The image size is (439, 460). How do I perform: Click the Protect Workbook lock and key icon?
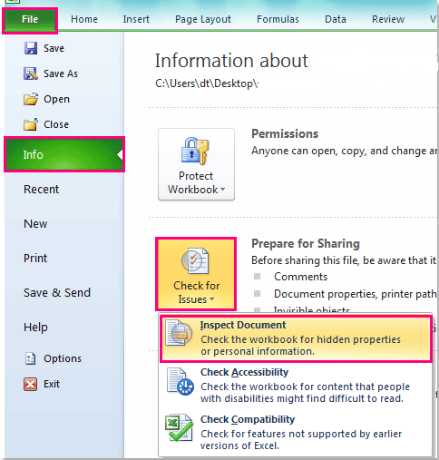pyautogui.click(x=195, y=152)
